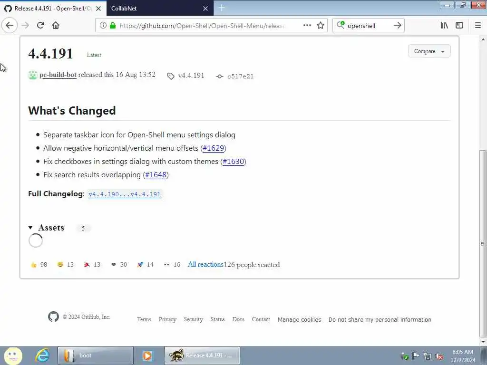This screenshot has height=365, width=487.
Task: Show site information icon in the address bar
Action: tap(103, 26)
